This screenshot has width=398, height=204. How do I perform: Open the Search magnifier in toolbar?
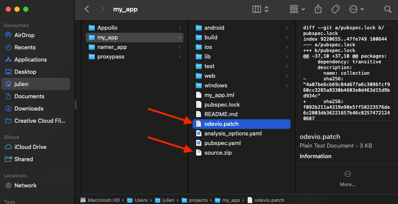388,9
